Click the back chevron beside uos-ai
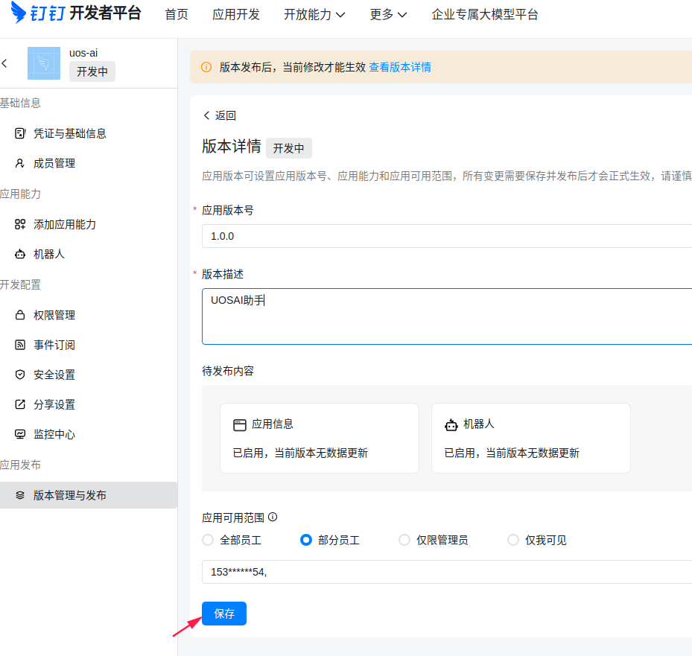Viewport: 692px width, 656px height. [5, 63]
